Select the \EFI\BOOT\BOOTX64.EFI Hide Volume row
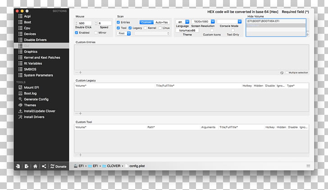The width and height of the screenshot is (328, 190). tap(276, 21)
